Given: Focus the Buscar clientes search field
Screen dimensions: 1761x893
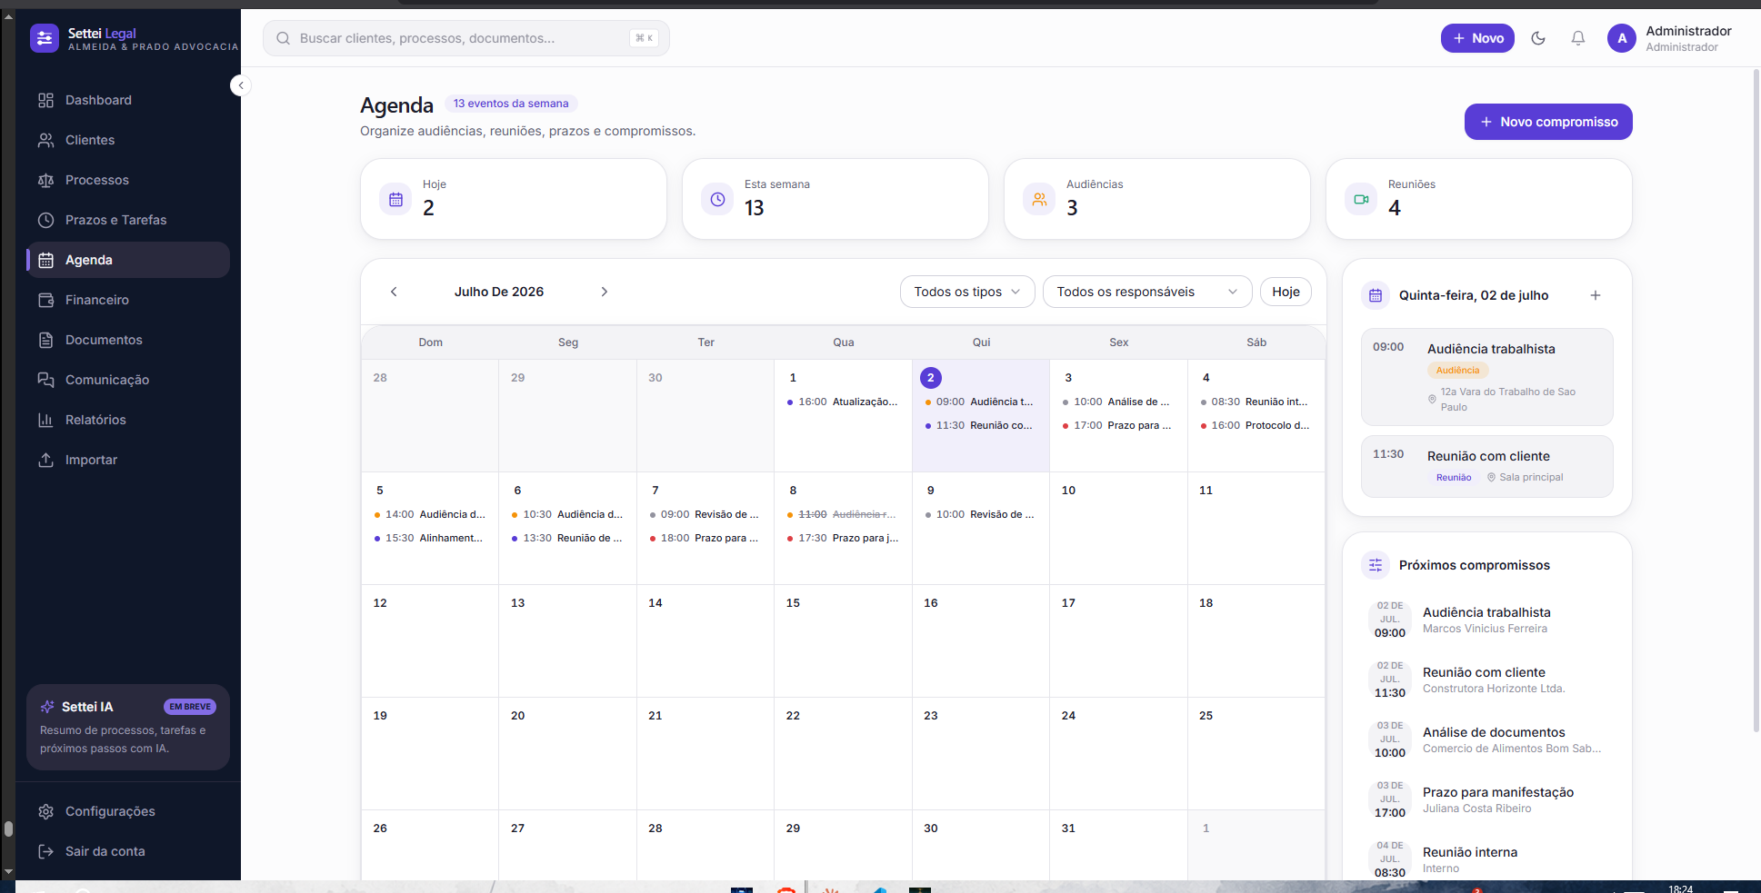Looking at the screenshot, I should 466,38.
